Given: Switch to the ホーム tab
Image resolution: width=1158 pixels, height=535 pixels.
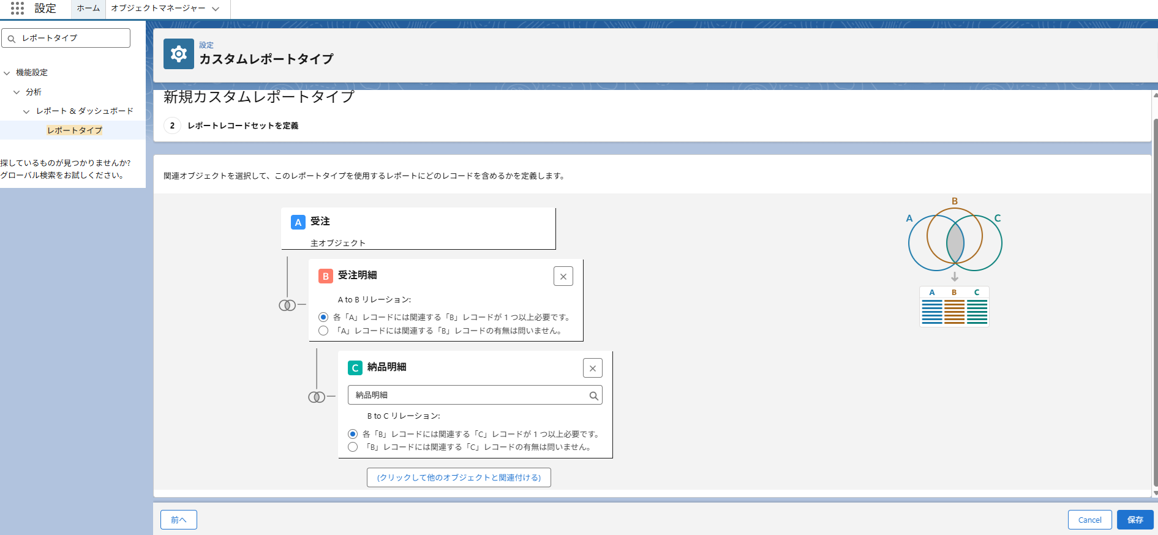Looking at the screenshot, I should pos(88,9).
